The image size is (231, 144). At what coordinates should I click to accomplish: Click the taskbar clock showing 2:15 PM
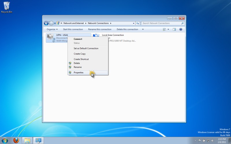point(222,141)
